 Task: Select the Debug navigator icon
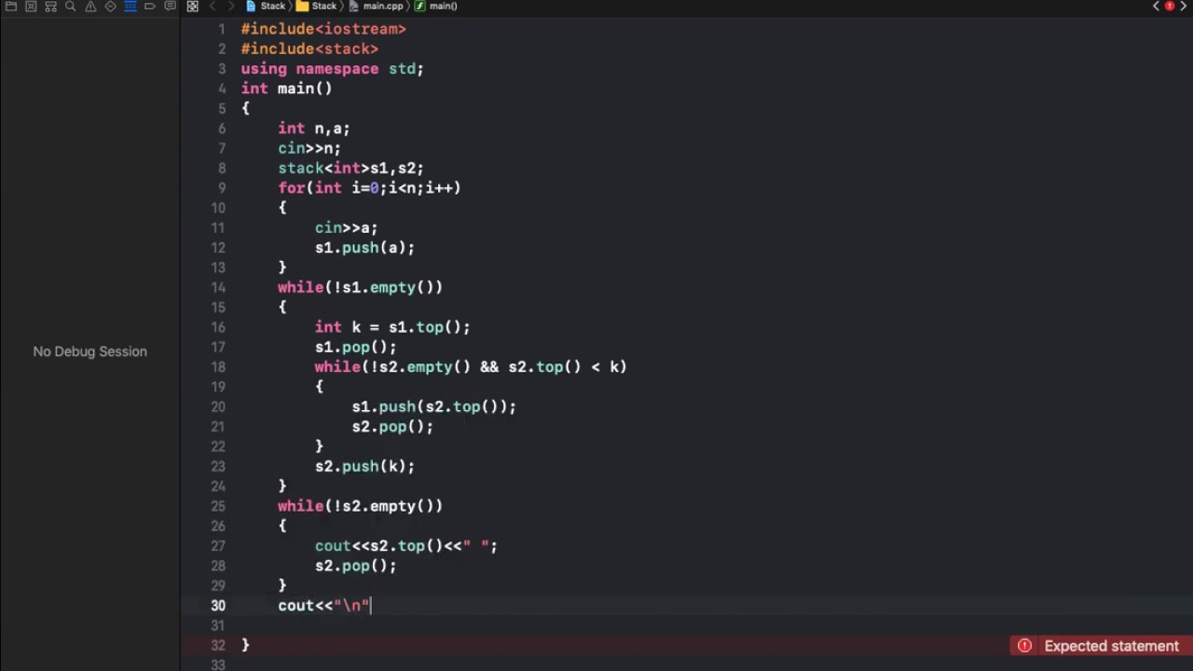click(x=130, y=7)
